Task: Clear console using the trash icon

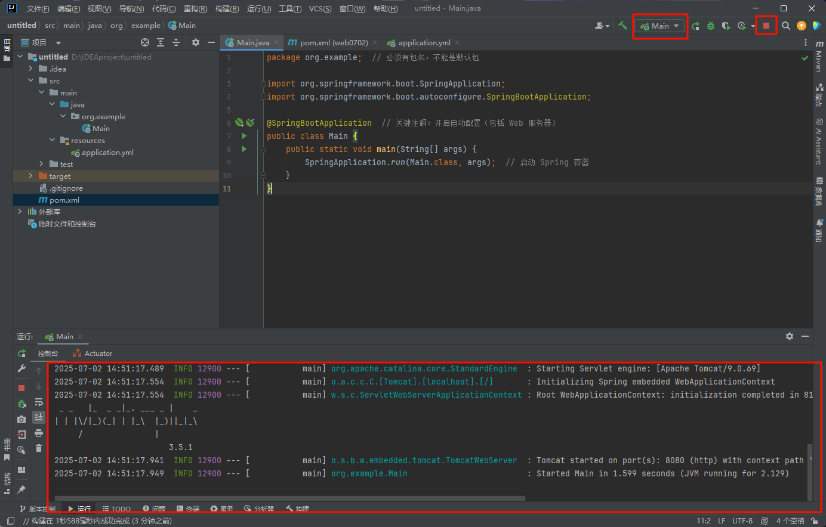Action: tap(39, 448)
